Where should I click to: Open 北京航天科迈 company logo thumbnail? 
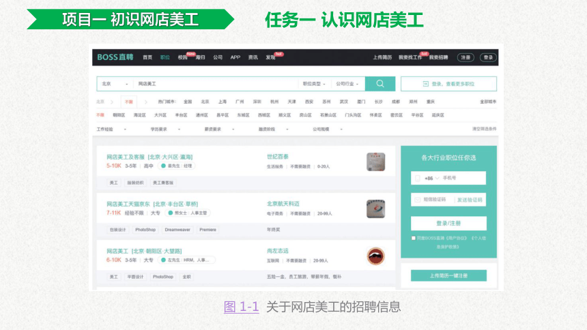(375, 209)
